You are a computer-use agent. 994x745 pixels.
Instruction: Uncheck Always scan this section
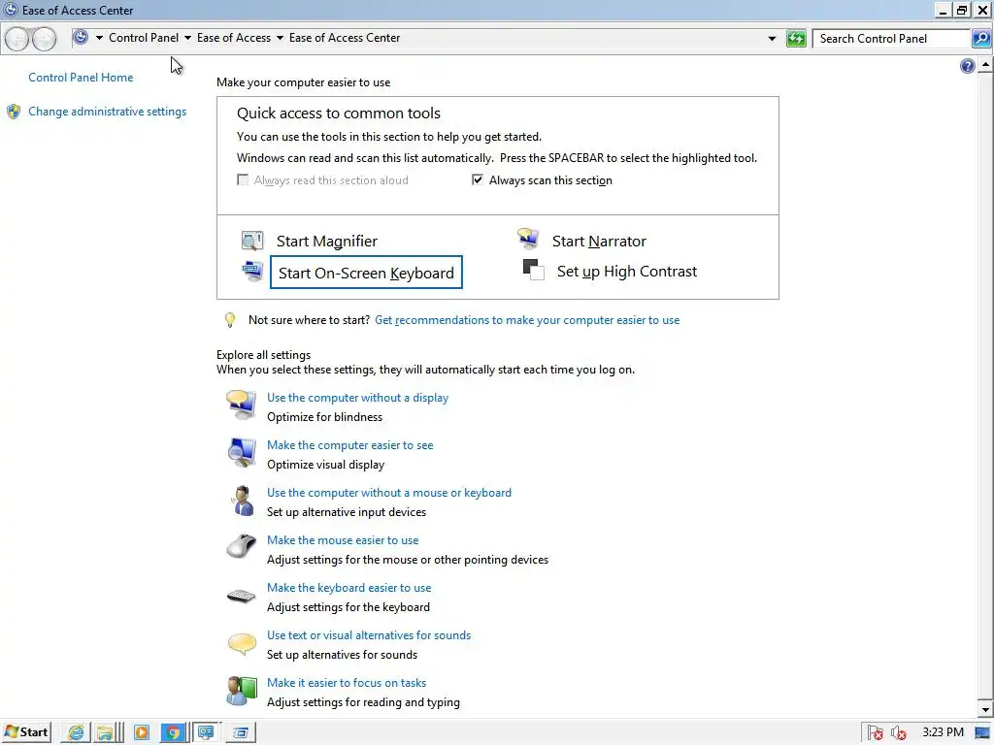[x=478, y=179]
